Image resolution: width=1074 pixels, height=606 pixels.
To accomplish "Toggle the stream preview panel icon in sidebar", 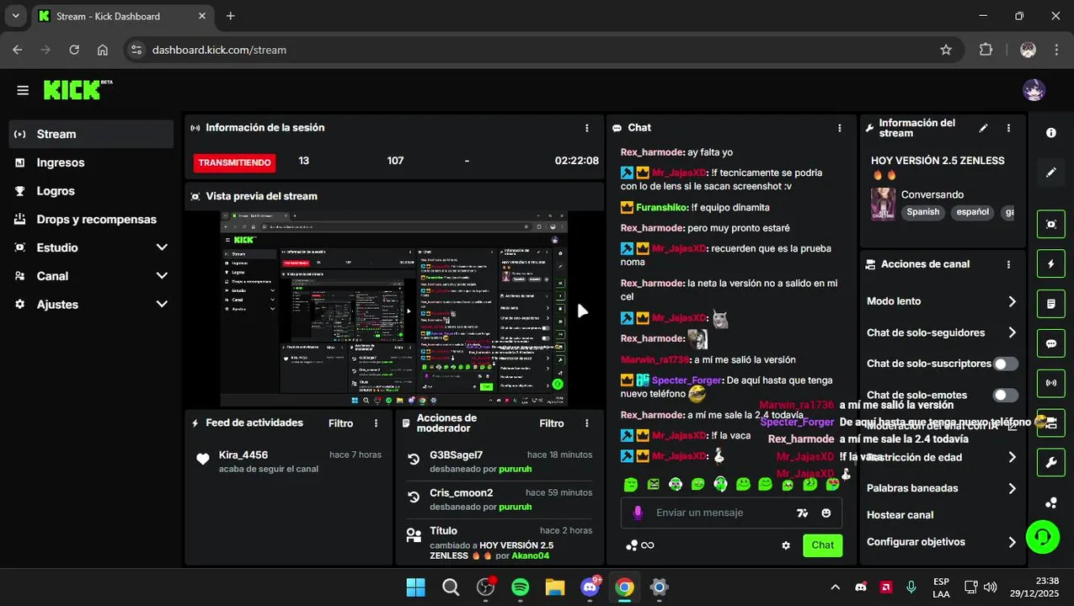I will 1051,224.
